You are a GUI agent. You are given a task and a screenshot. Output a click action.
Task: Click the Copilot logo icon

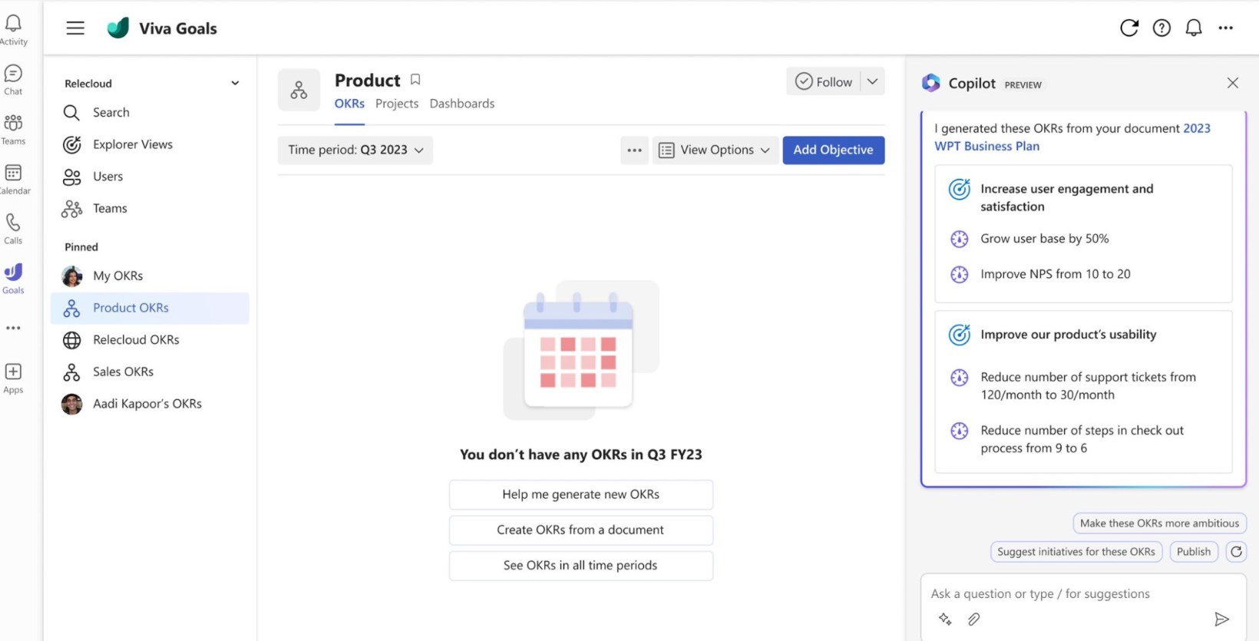coord(931,83)
